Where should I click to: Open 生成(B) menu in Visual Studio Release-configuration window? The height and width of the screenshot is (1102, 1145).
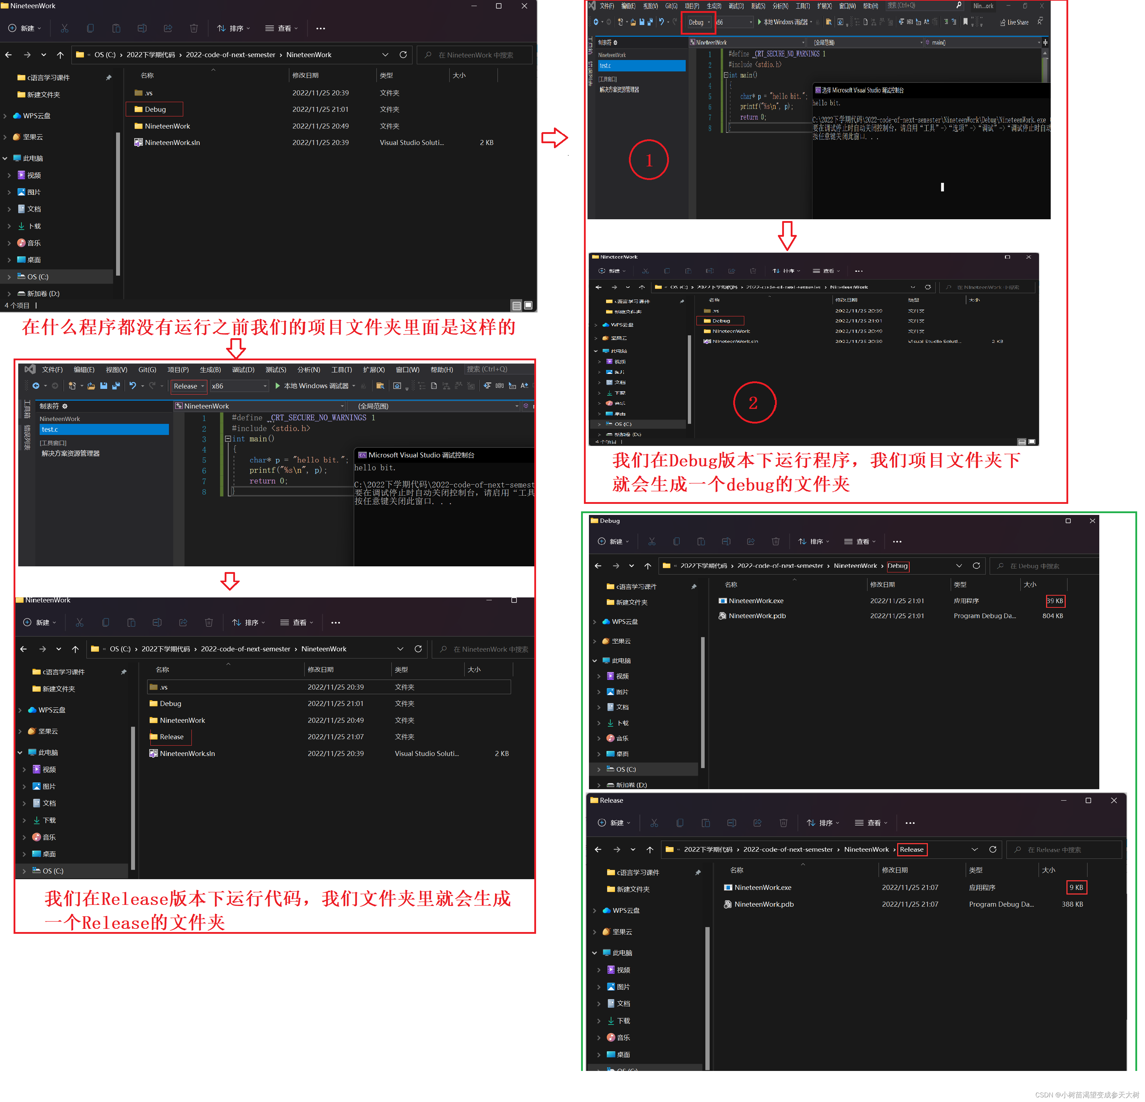(x=210, y=370)
